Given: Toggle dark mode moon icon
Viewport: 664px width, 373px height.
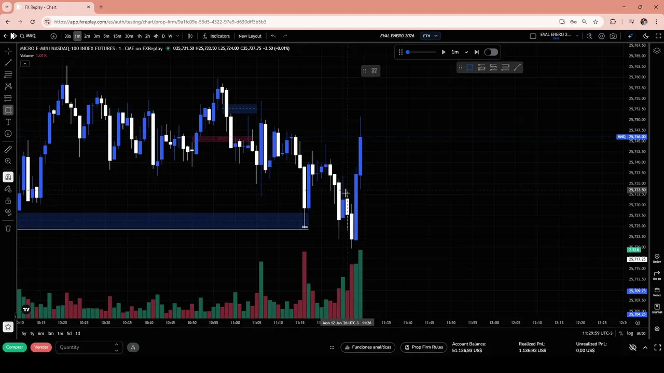Looking at the screenshot, I should (x=646, y=36).
